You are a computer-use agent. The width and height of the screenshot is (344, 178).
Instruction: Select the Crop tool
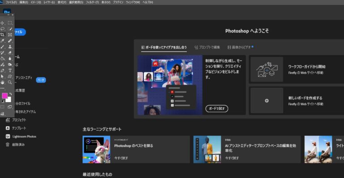[2, 34]
